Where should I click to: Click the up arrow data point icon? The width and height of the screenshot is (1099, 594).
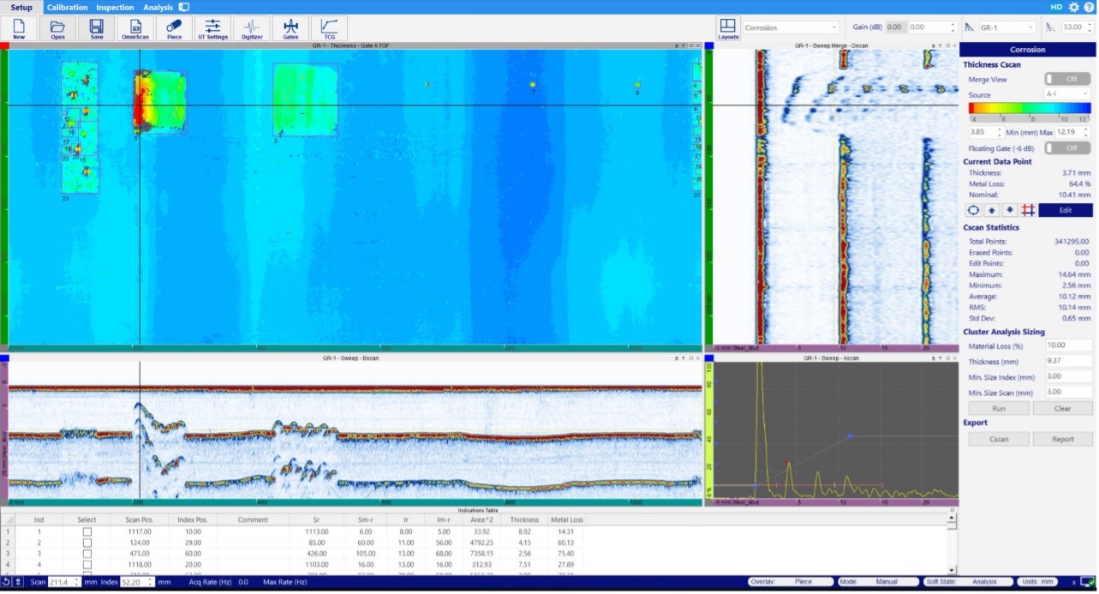click(991, 210)
